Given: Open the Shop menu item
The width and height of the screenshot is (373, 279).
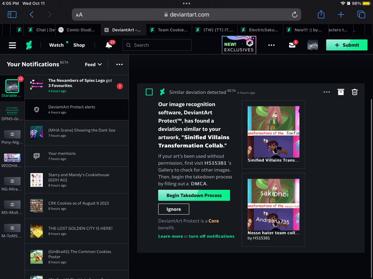Looking at the screenshot, I should pyautogui.click(x=79, y=45).
